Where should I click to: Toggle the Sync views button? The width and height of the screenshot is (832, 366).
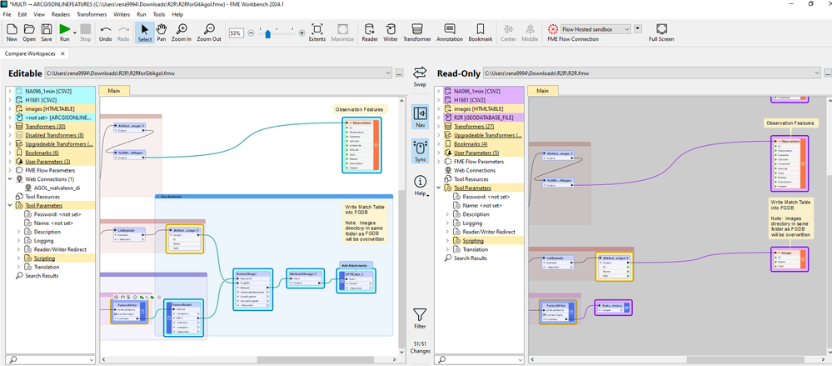[420, 150]
